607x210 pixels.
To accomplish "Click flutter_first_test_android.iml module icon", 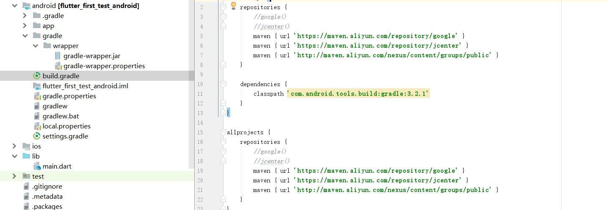I will point(37,86).
